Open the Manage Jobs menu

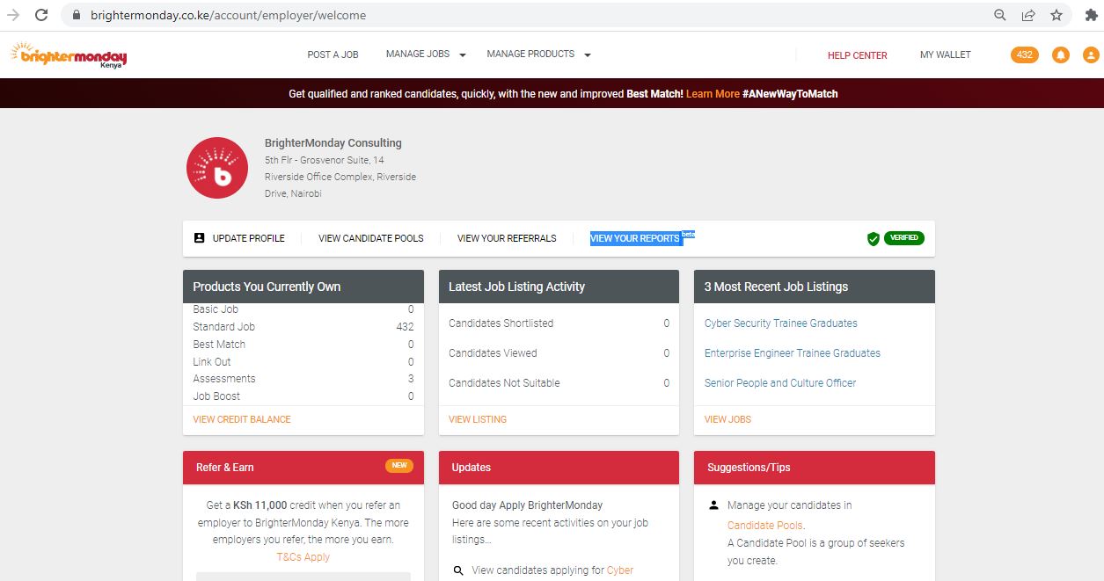tap(418, 54)
